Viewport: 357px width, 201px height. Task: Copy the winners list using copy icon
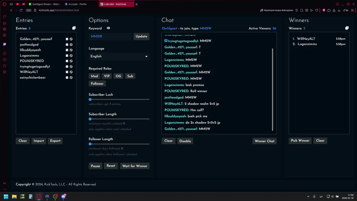click(x=347, y=28)
